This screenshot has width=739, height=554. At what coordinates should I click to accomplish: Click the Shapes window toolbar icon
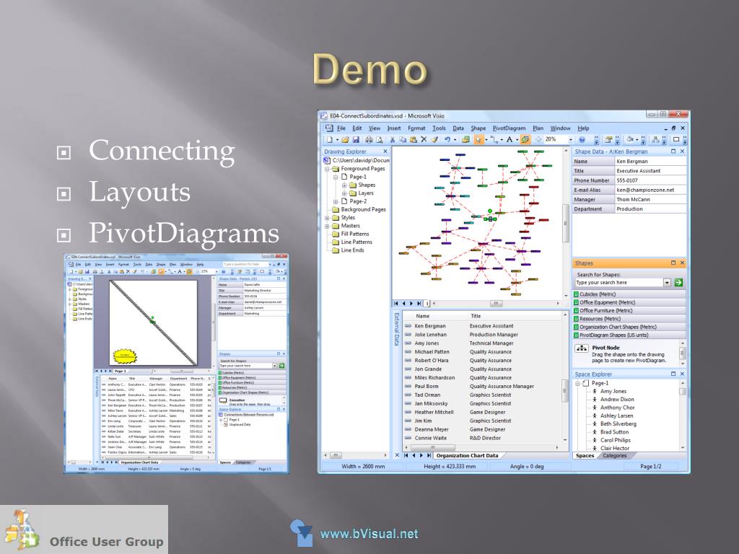point(465,139)
